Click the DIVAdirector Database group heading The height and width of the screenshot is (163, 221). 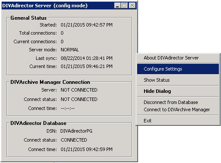tap(38, 123)
